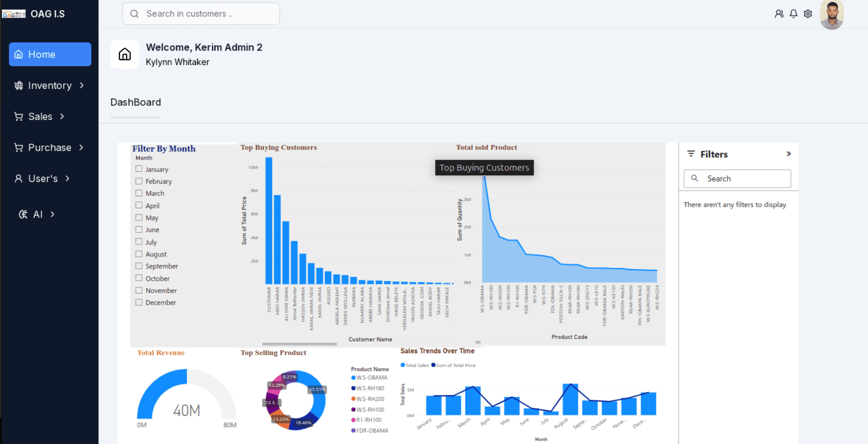This screenshot has width=868, height=444.
Task: Focus the Search in customers field
Action: (x=201, y=14)
